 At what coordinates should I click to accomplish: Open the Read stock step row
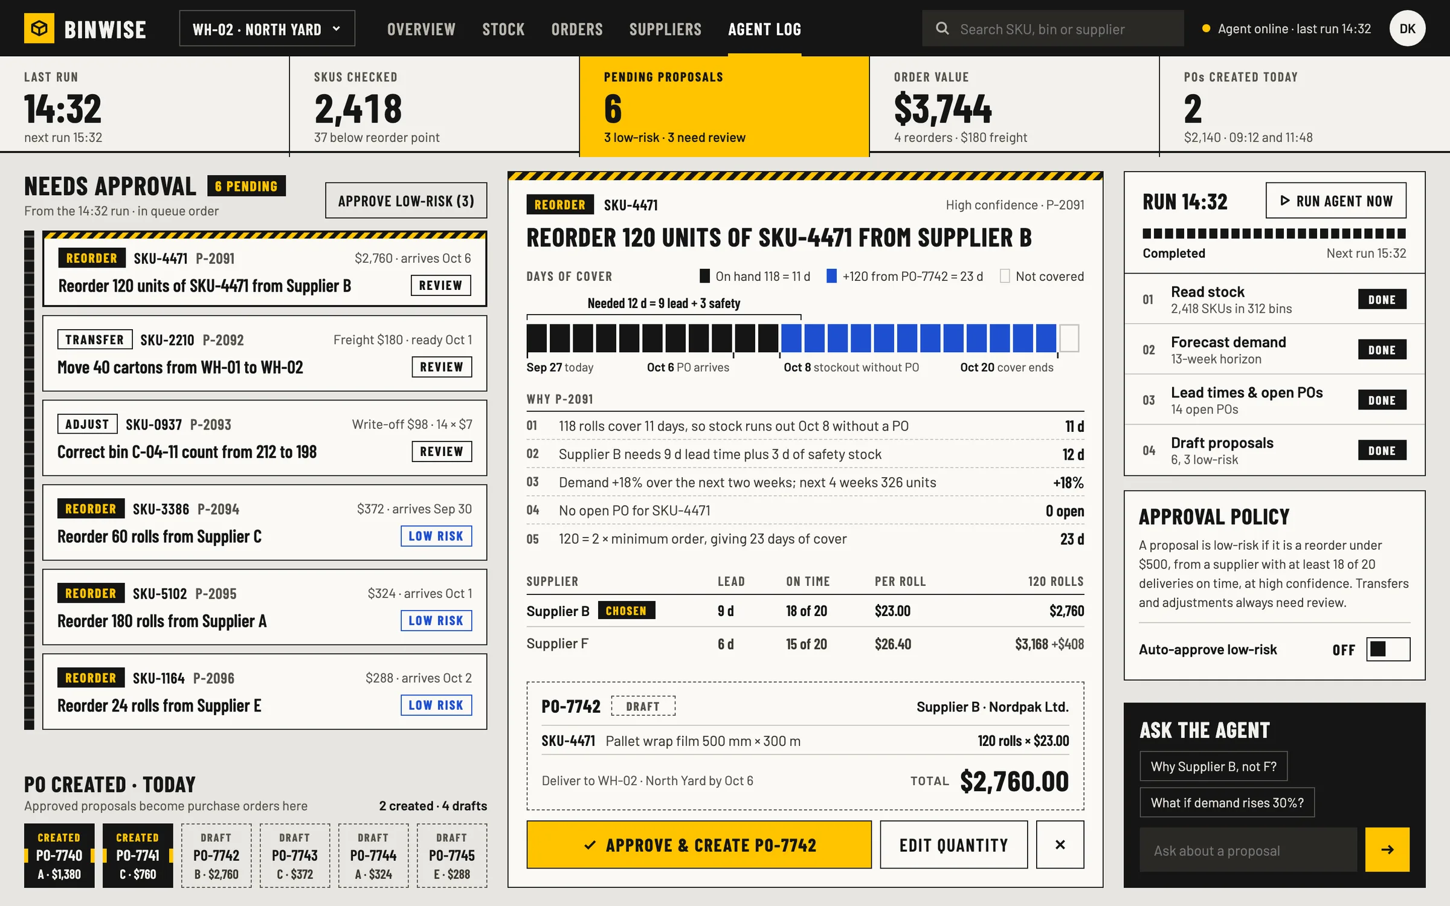tap(1274, 300)
